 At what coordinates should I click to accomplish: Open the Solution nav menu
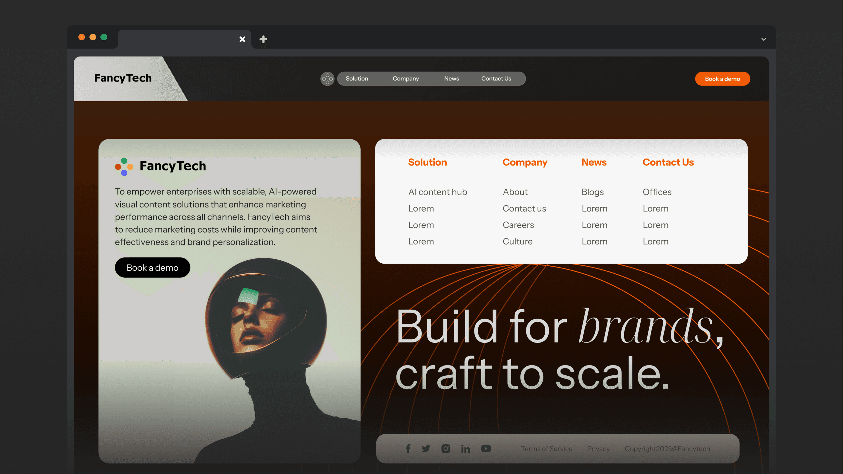[357, 79]
